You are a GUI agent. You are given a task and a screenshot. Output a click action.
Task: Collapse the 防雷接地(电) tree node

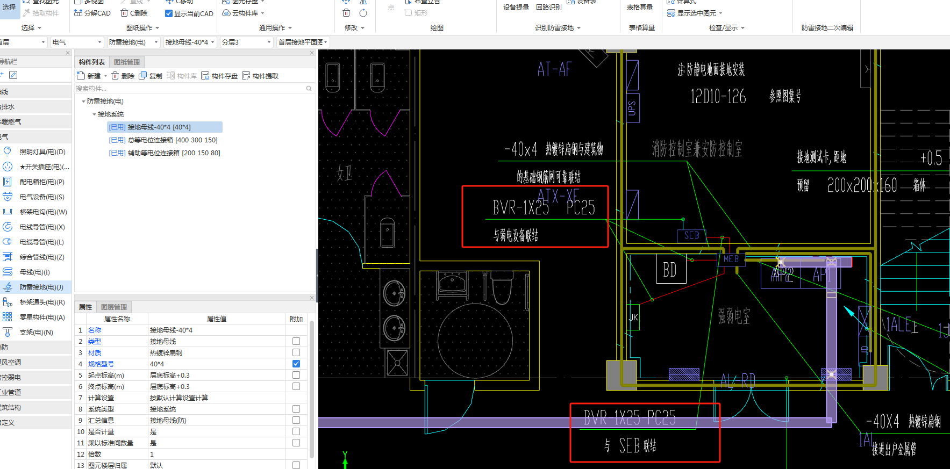(83, 102)
